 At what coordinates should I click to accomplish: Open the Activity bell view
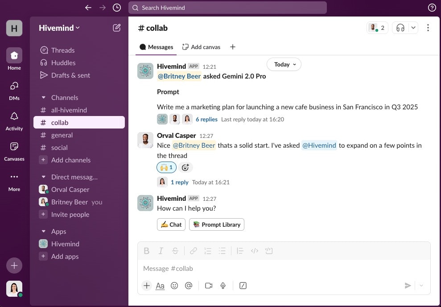click(x=14, y=121)
